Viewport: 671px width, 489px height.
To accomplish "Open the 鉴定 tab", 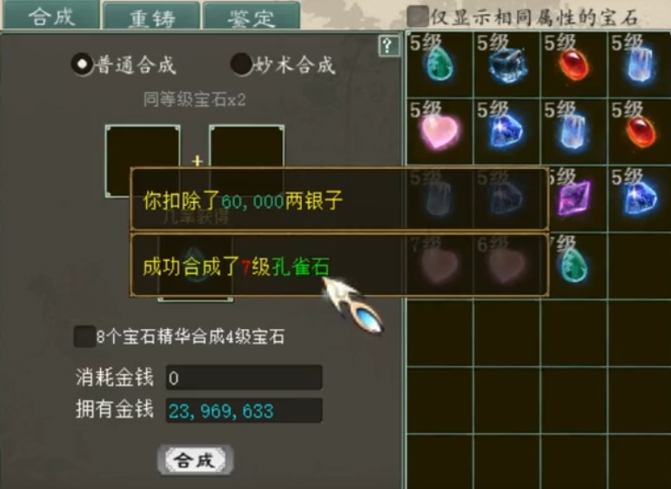I will click(252, 17).
